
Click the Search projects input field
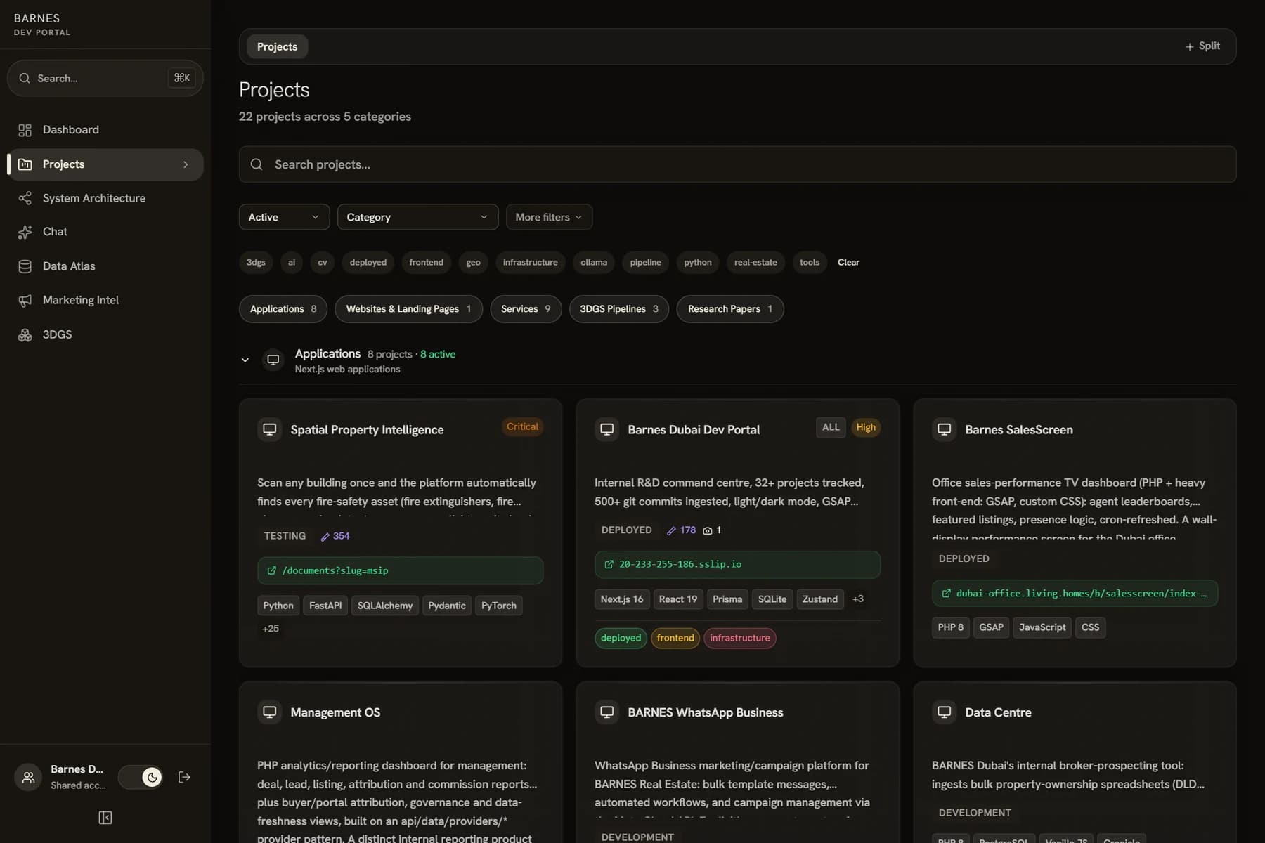737,164
